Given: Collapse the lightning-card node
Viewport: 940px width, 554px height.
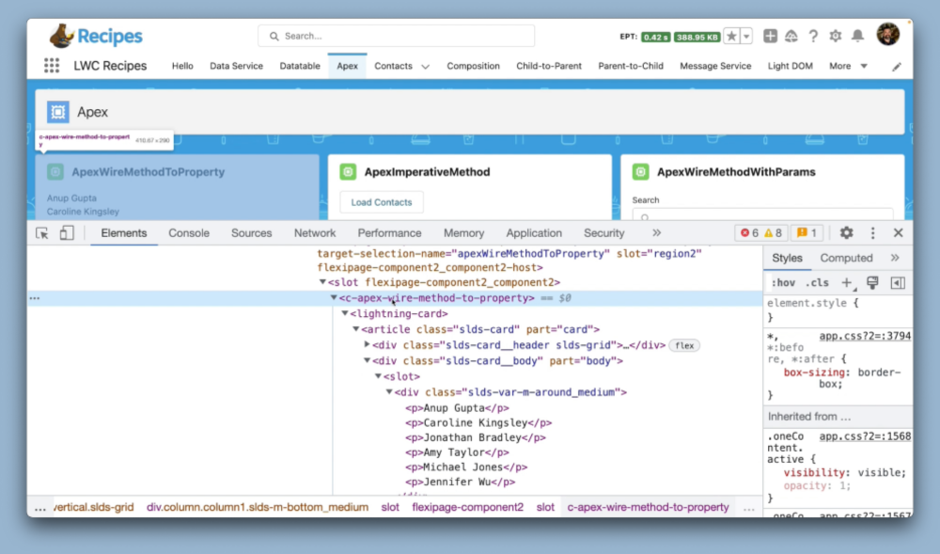Looking at the screenshot, I should point(345,313).
